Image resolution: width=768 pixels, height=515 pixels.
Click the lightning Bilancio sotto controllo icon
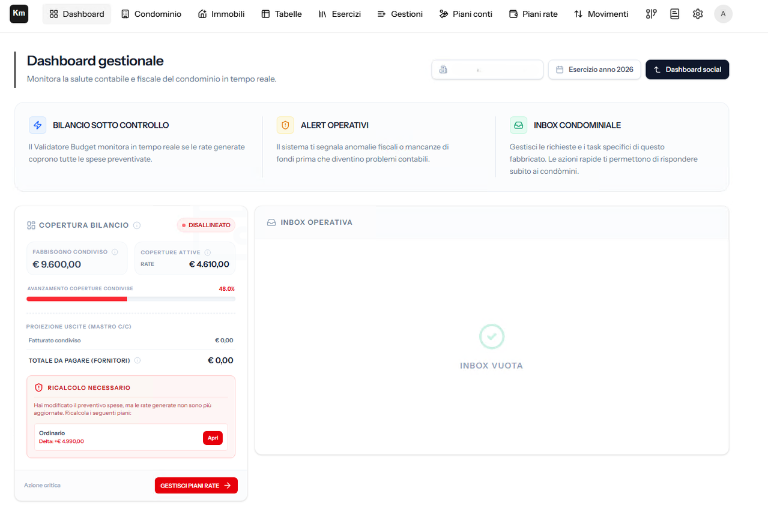point(37,125)
